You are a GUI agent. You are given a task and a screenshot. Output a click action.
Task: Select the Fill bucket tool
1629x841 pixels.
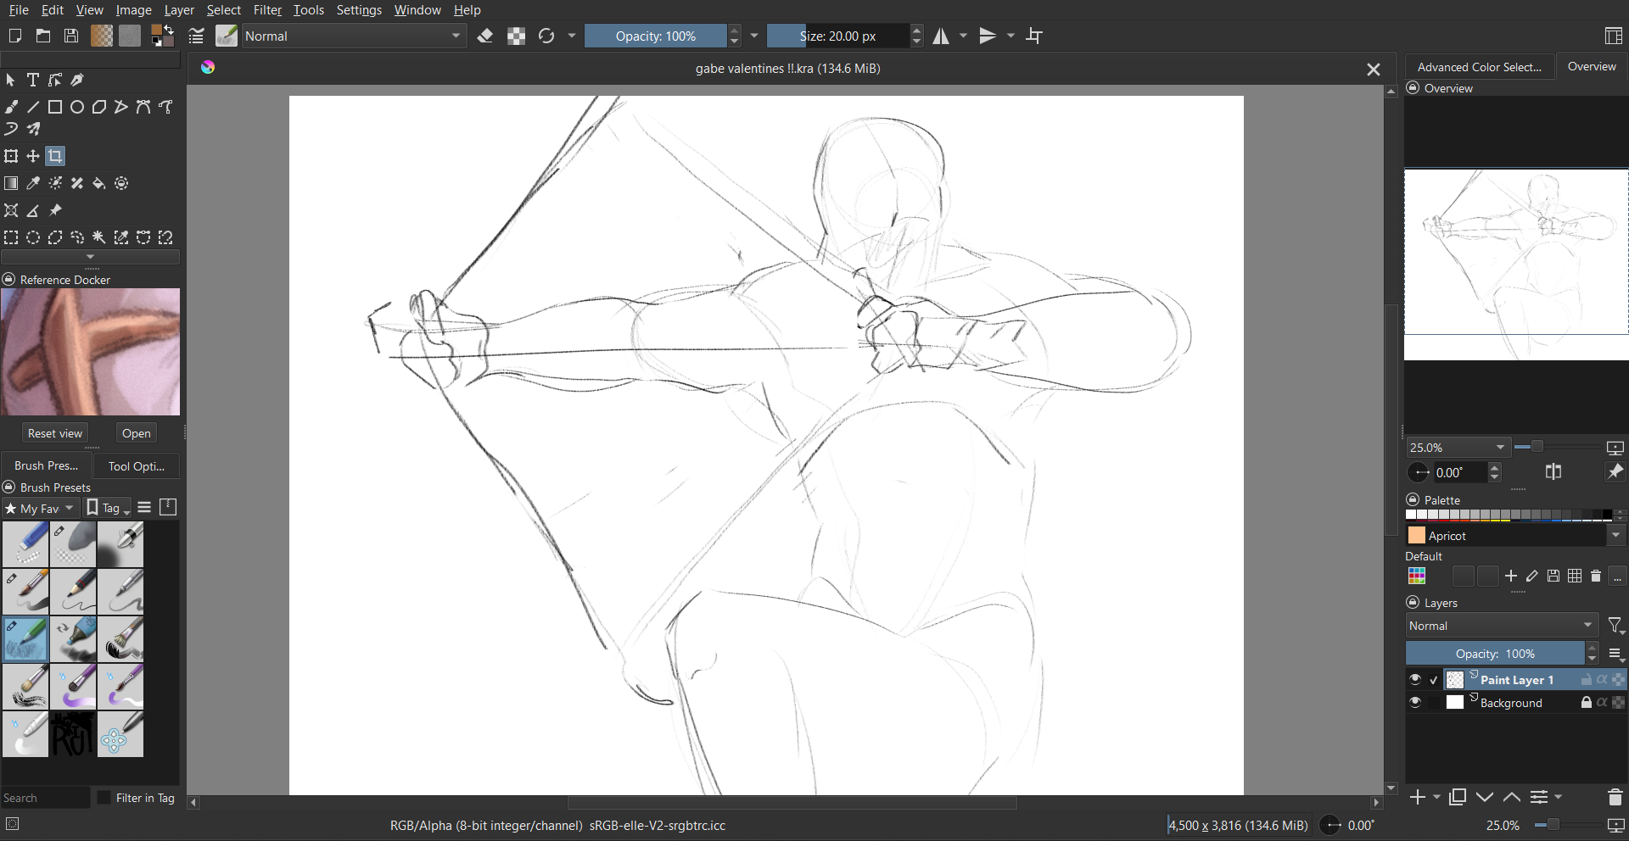click(x=99, y=183)
